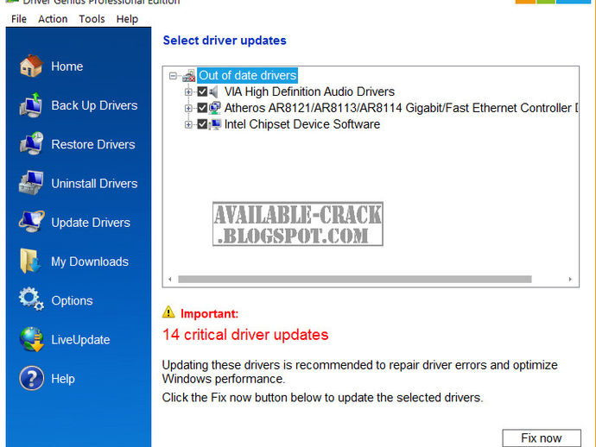Click the scrollbar right arrow
This screenshot has height=447, width=596.
point(570,279)
